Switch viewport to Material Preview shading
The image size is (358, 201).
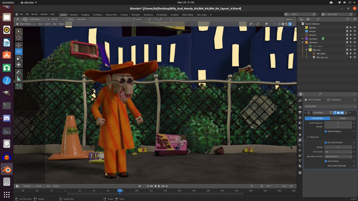point(286,24)
